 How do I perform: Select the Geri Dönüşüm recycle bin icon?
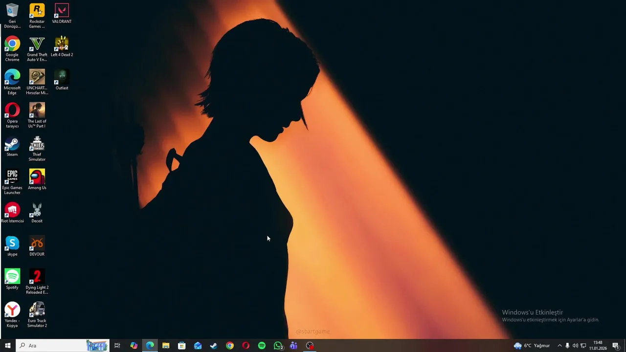12,16
